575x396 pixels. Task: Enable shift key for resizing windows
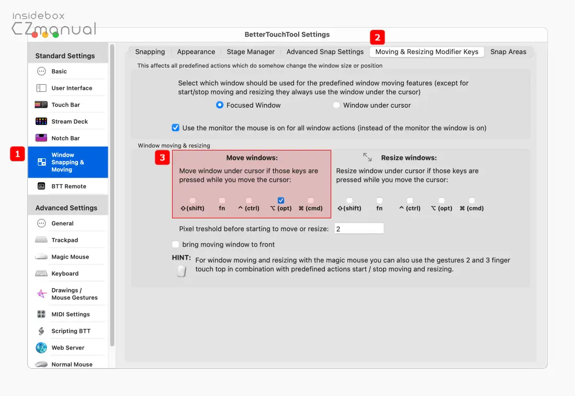[349, 201]
